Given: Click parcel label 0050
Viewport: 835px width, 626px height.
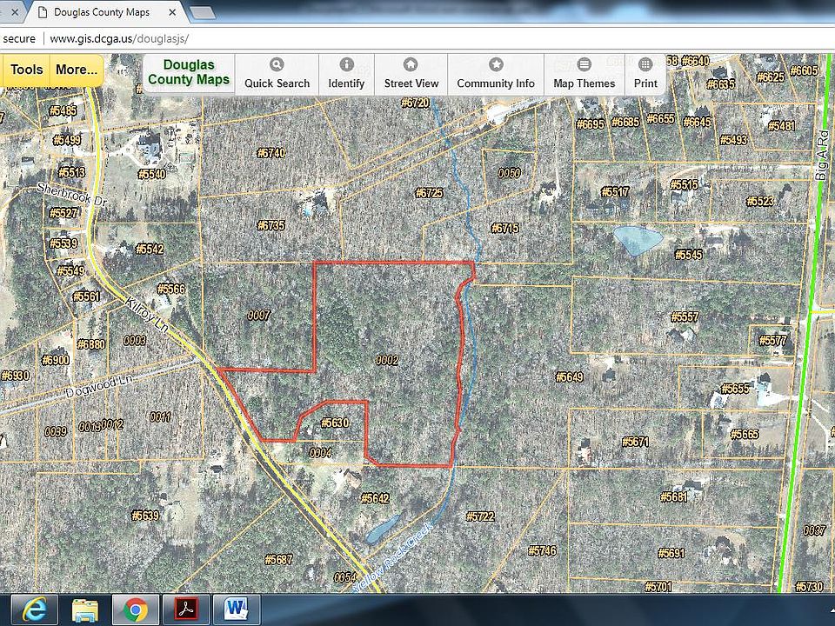Looking at the screenshot, I should click(x=509, y=173).
